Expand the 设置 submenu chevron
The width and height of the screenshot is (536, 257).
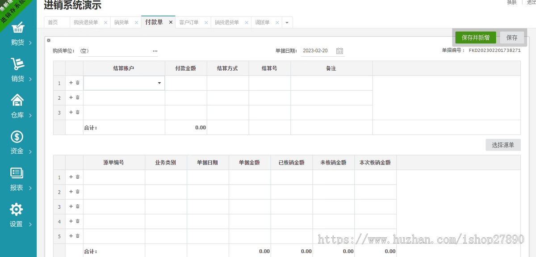tap(30, 224)
